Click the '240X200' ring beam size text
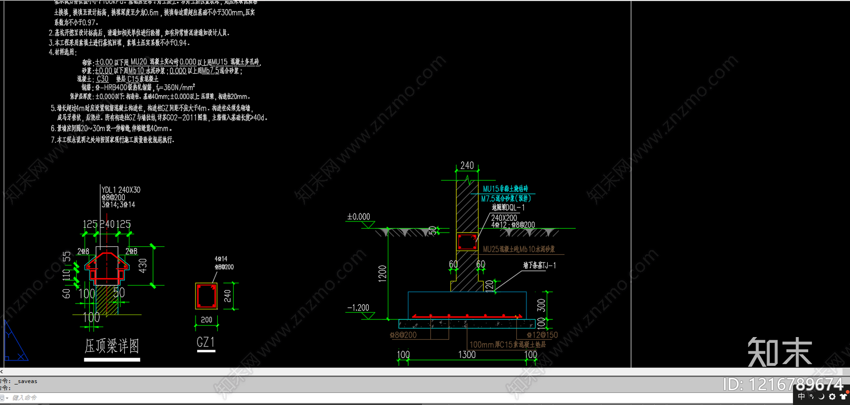The image size is (850, 405). [504, 218]
